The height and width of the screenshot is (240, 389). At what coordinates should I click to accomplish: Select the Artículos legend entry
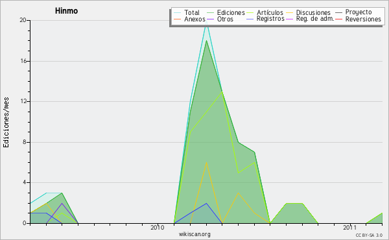[270, 12]
